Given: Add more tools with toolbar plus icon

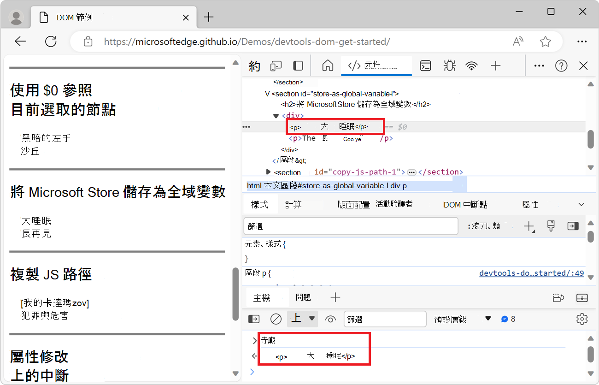Looking at the screenshot, I should [495, 66].
